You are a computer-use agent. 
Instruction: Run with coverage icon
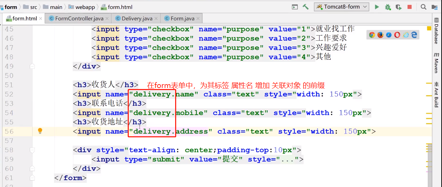coord(399,7)
